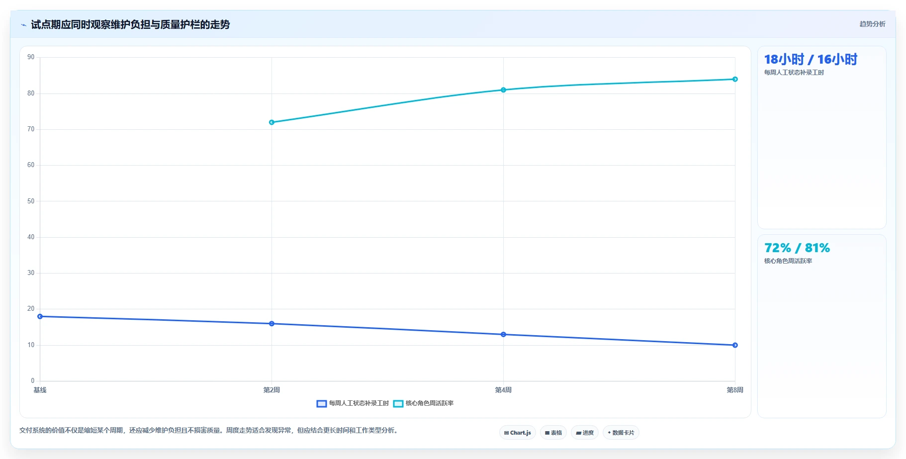Viewport: 906px width, 459px height.
Task: Click the 每周人工状态补录工时 KPI card caption
Action: pyautogui.click(x=794, y=73)
